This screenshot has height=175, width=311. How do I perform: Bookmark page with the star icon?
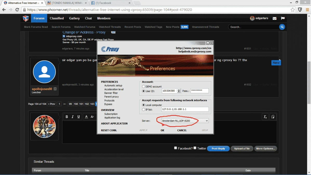(x=293, y=10)
